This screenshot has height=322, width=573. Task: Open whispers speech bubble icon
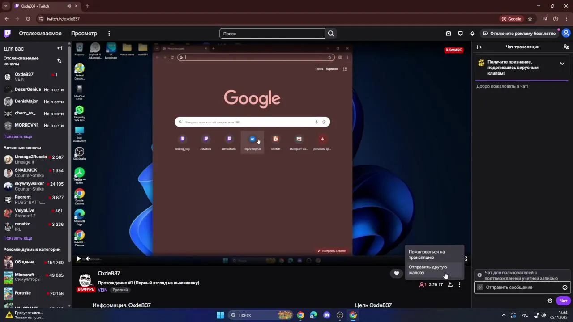point(460,34)
